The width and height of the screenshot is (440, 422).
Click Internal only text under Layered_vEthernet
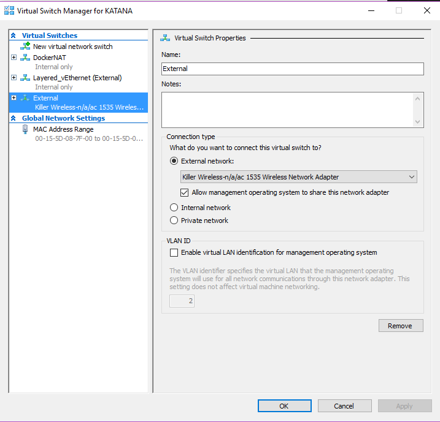tap(54, 87)
